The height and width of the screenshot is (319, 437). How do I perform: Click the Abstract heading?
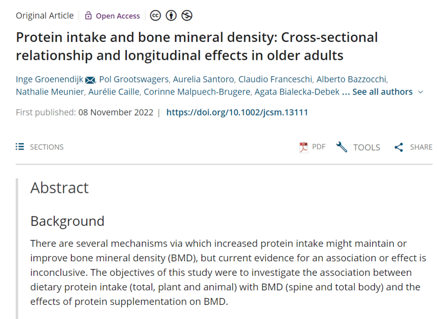(x=59, y=188)
